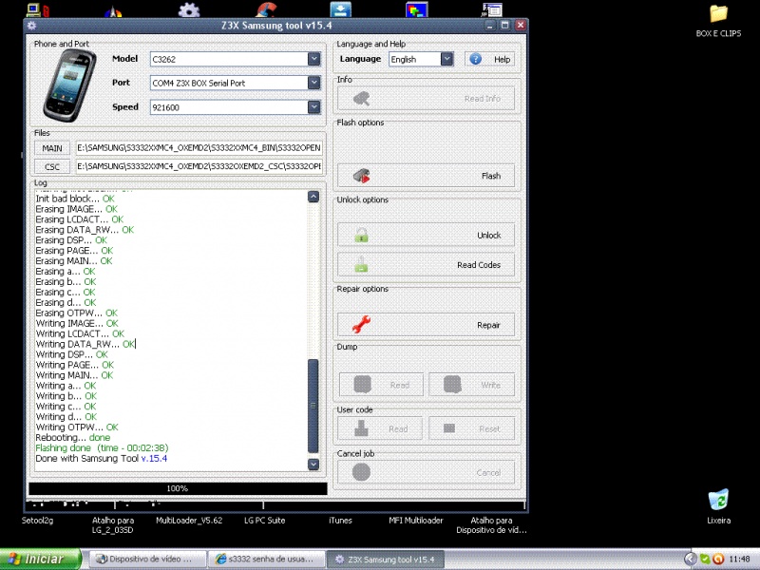Click log line 'Writing IMAGE... OK'

point(77,323)
